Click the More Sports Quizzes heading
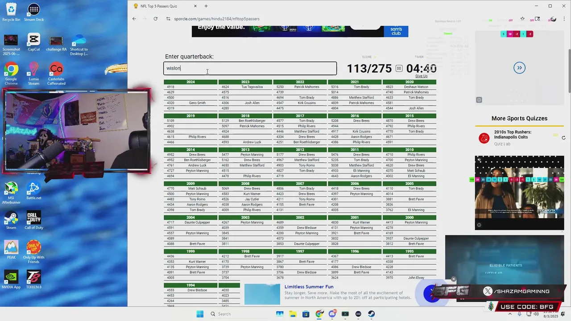 (x=519, y=119)
